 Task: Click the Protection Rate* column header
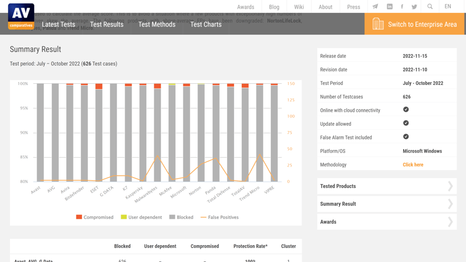(x=250, y=246)
